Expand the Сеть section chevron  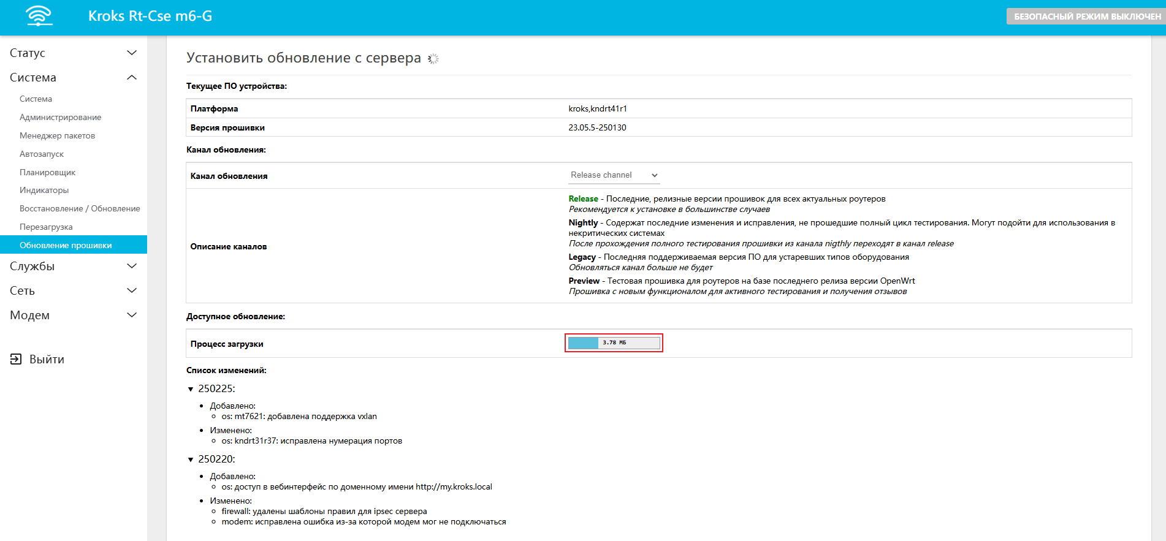click(x=131, y=290)
